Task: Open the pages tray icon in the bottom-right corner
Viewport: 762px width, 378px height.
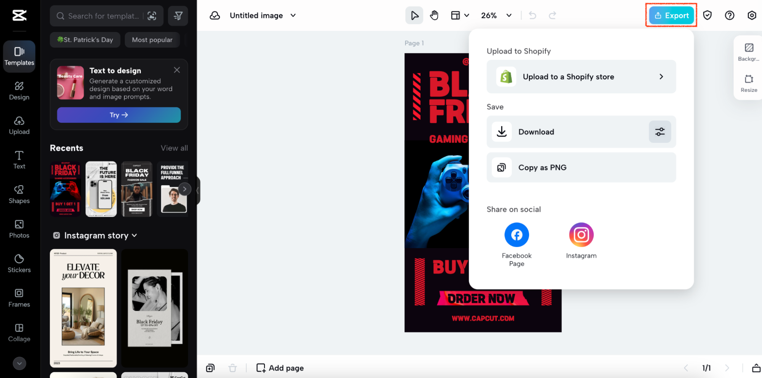Action: click(756, 368)
